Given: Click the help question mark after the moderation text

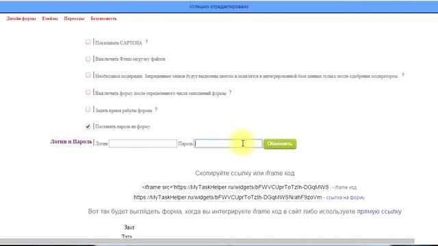Looking at the screenshot, I should coord(403,74).
